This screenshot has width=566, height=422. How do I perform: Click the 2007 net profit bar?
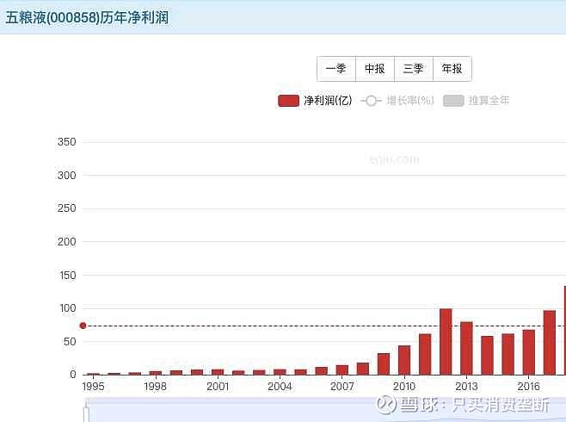pyautogui.click(x=342, y=370)
